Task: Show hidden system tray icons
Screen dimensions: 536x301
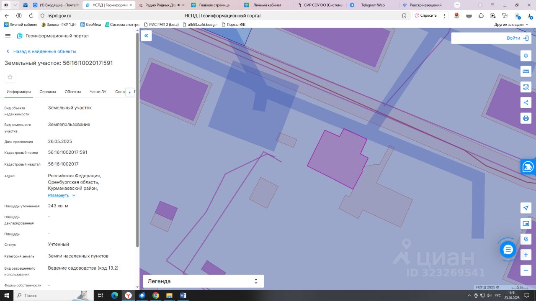Action: pyautogui.click(x=469, y=296)
